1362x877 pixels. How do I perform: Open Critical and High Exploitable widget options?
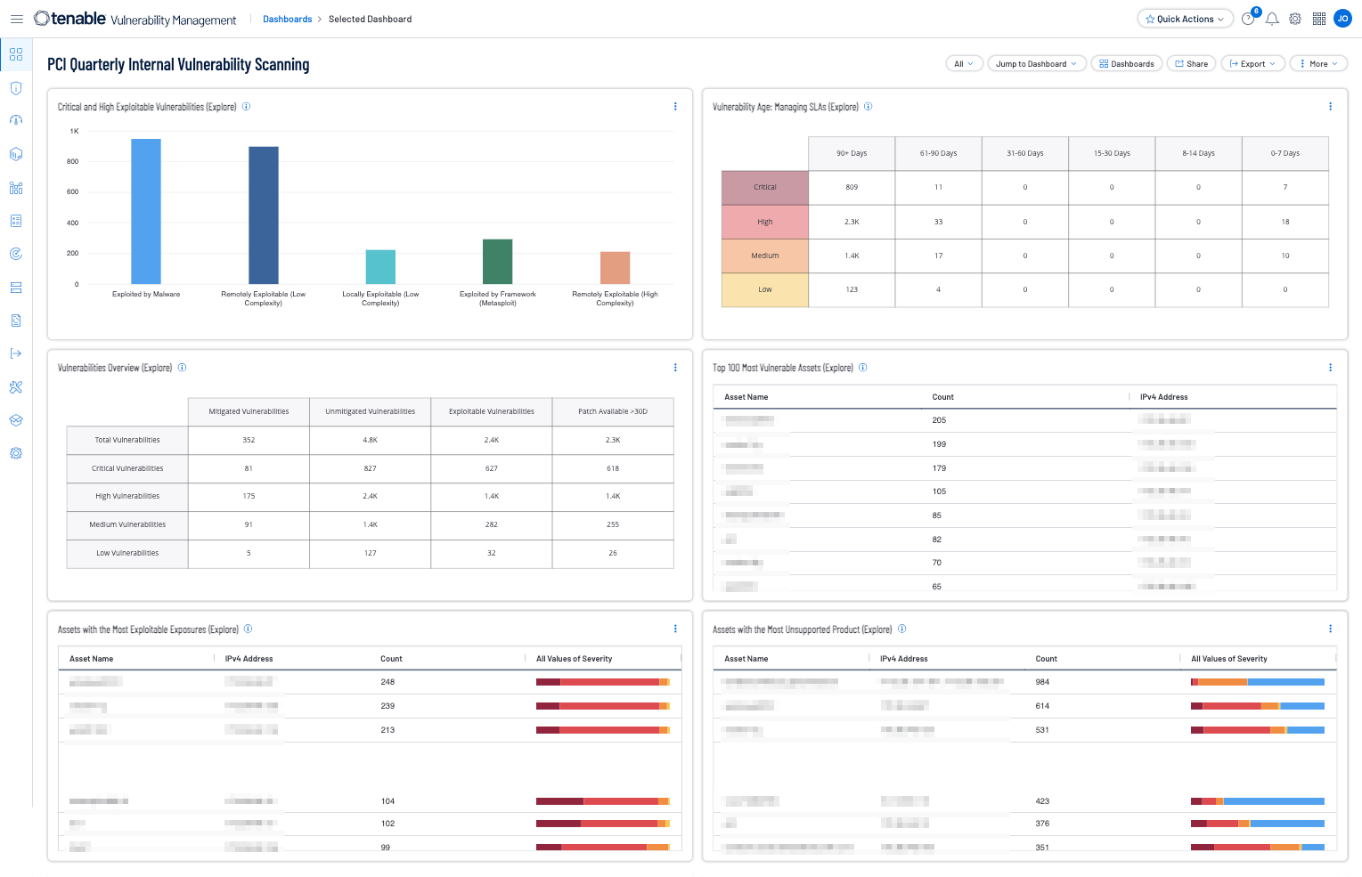[x=675, y=106]
